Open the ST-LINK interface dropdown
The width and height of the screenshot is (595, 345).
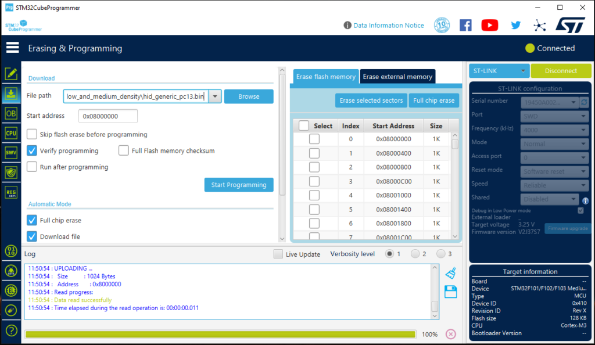(499, 71)
